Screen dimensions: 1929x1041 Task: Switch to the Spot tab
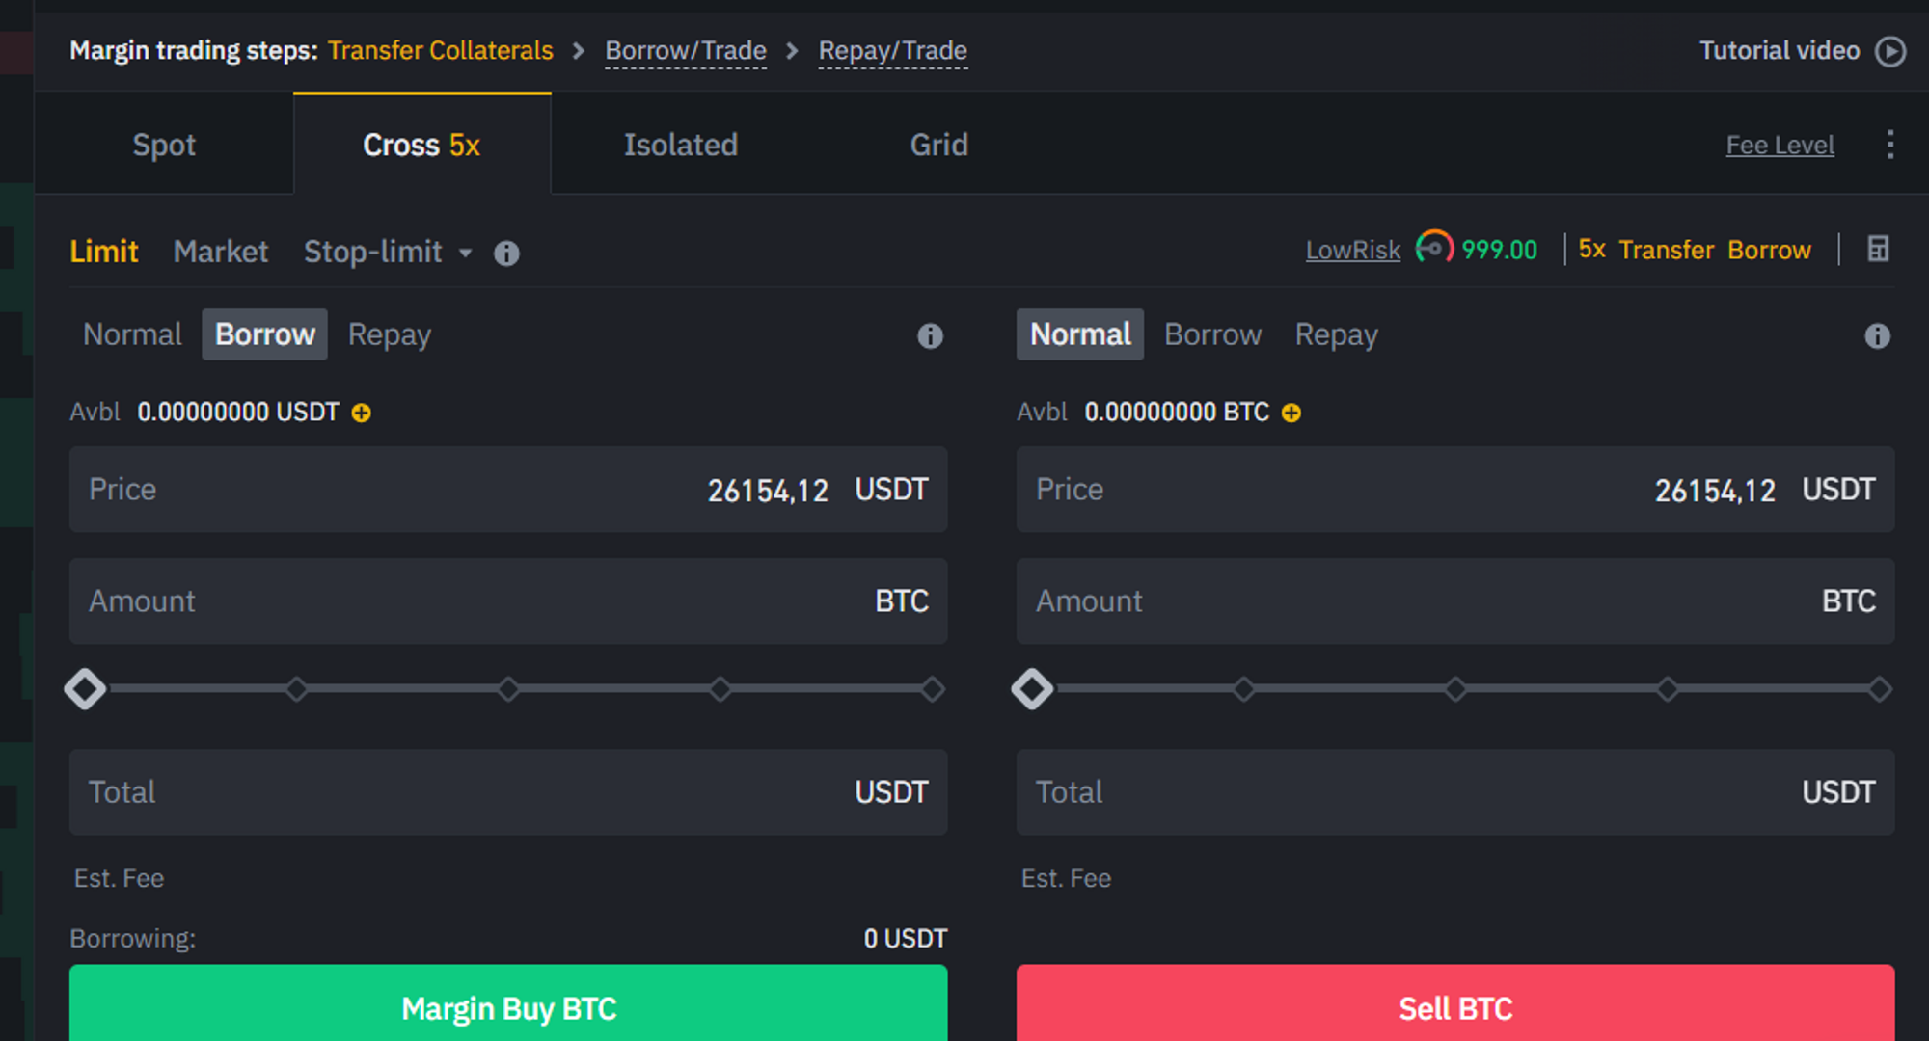(x=164, y=145)
